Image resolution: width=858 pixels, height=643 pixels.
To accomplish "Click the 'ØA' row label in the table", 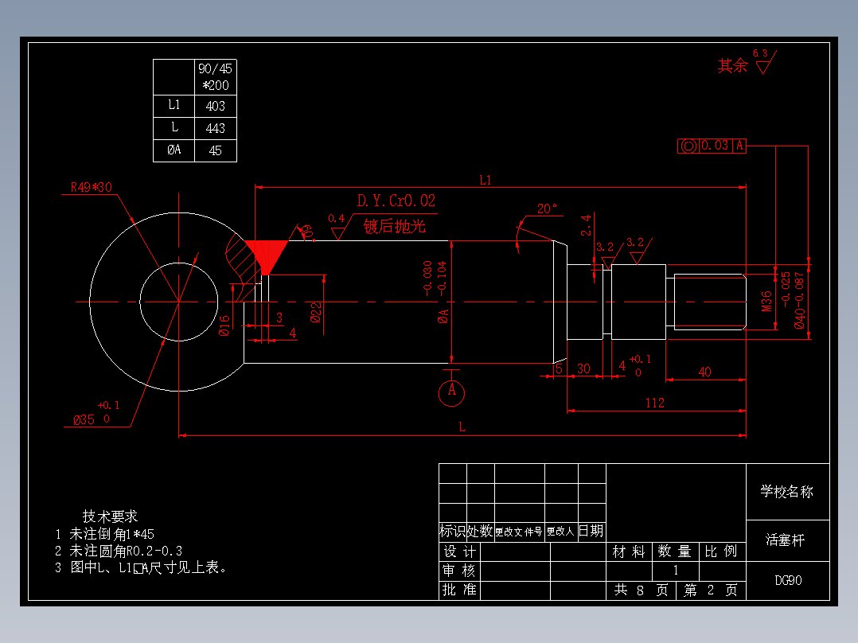I will (174, 150).
